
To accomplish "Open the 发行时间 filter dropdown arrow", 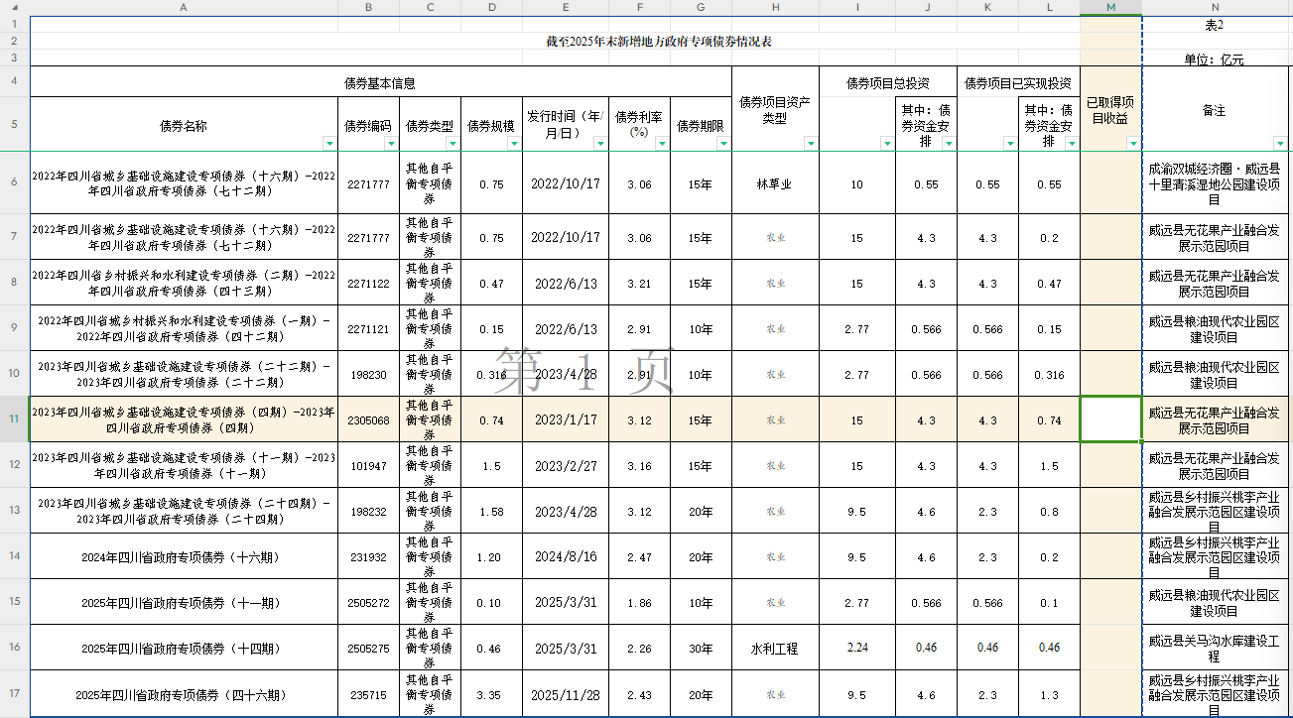I will [x=600, y=144].
